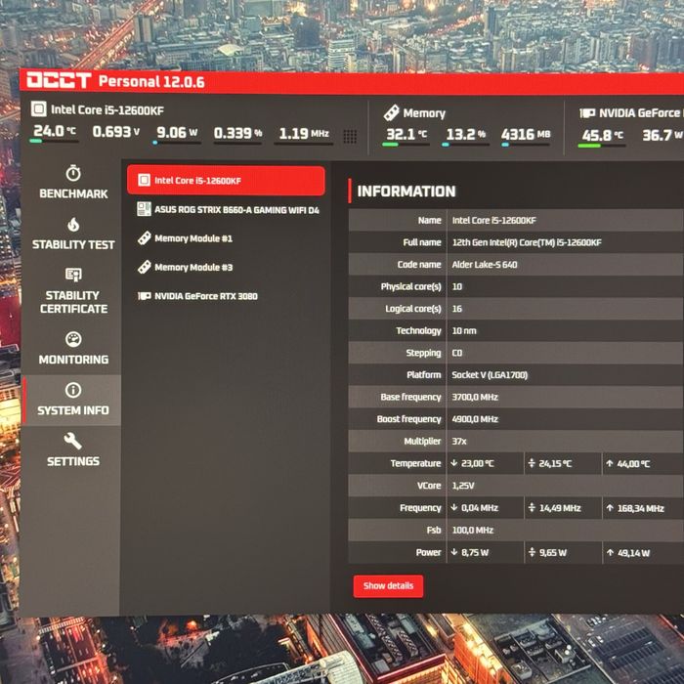This screenshot has height=684, width=684.
Task: Click the Full name value 12th Gen Intel
Action: 527,242
